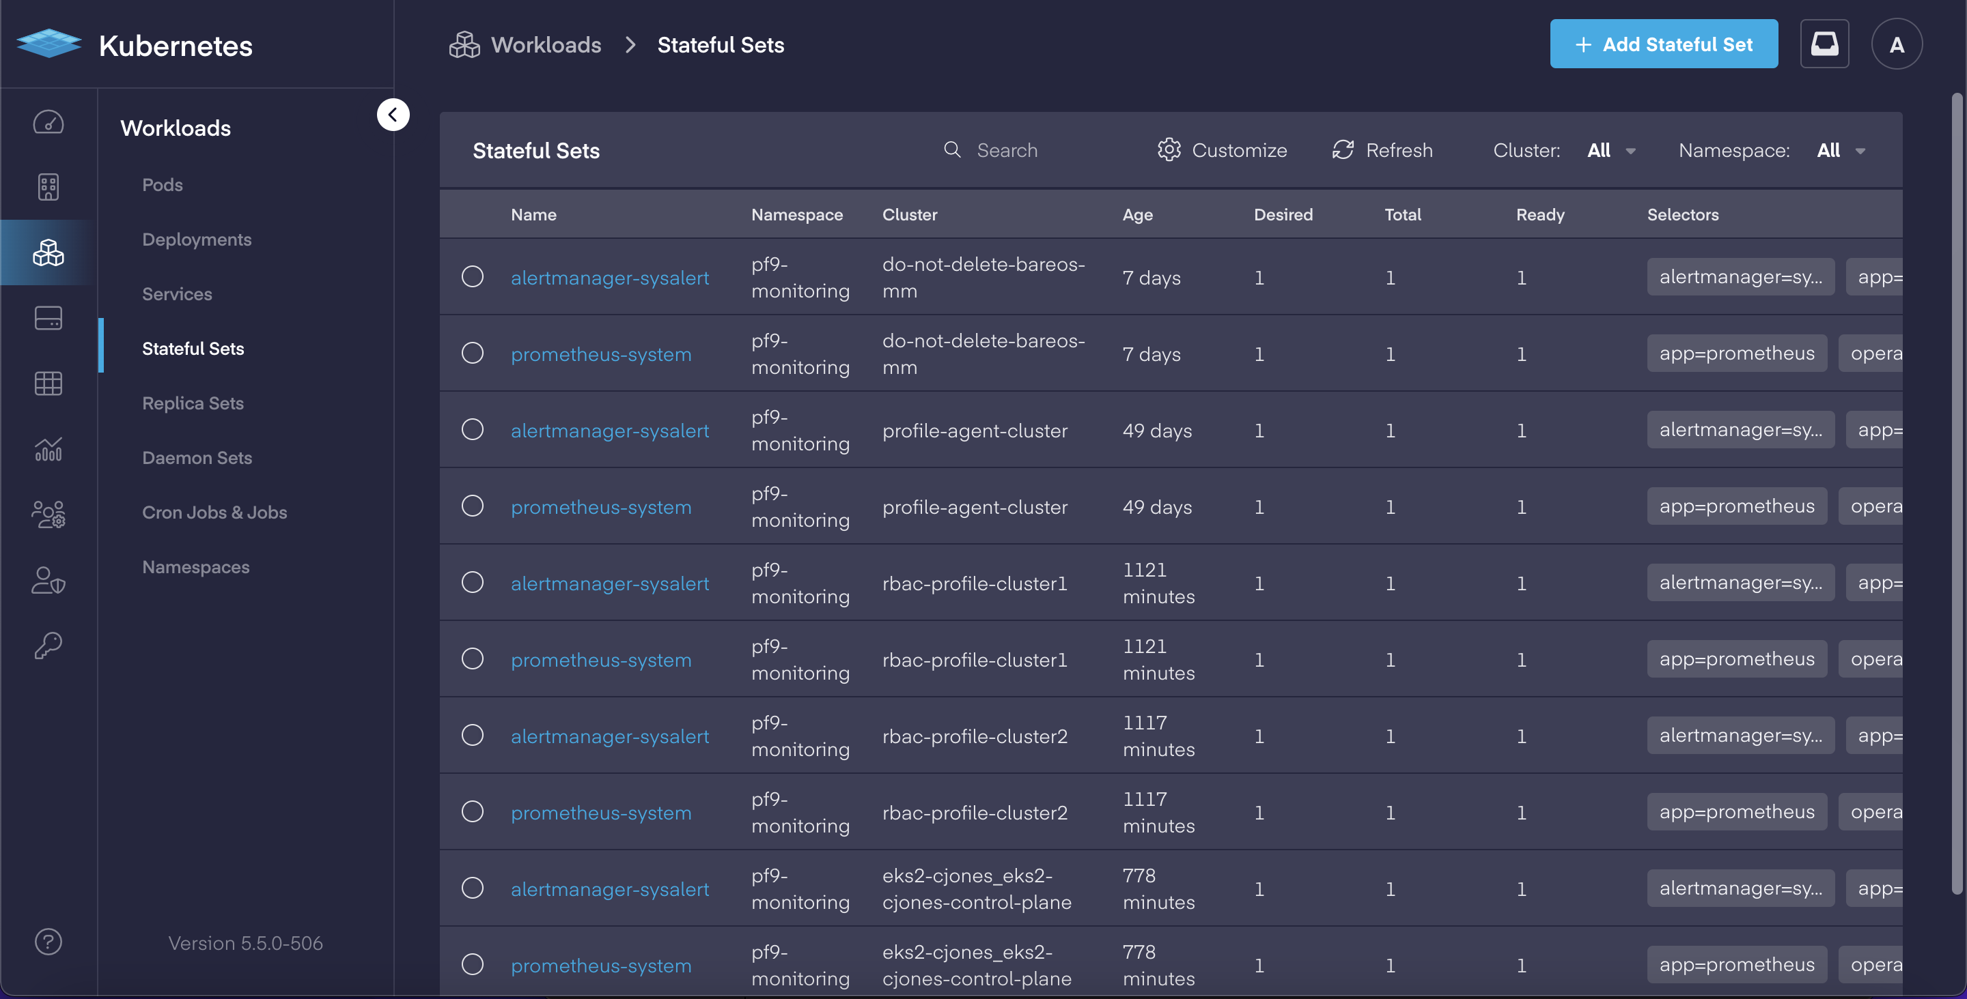The image size is (1967, 999).
Task: Click the Refresh arrows icon
Action: (x=1343, y=149)
